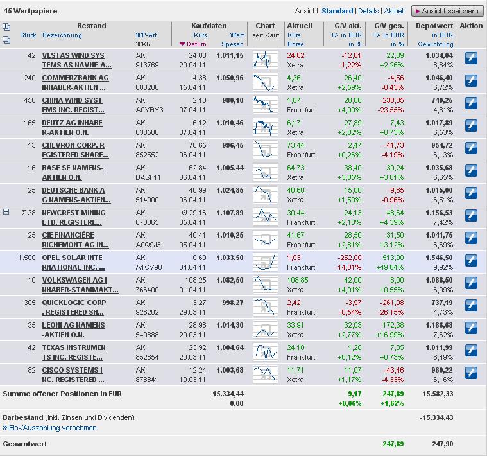The height and width of the screenshot is (456, 487).
Task: Open DEUTZ AG security link
Action: point(73,127)
